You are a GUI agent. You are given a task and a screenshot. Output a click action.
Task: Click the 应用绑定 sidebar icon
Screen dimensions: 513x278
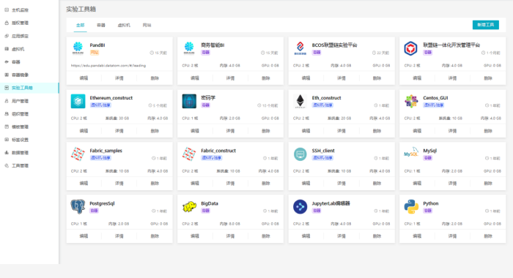[7, 36]
